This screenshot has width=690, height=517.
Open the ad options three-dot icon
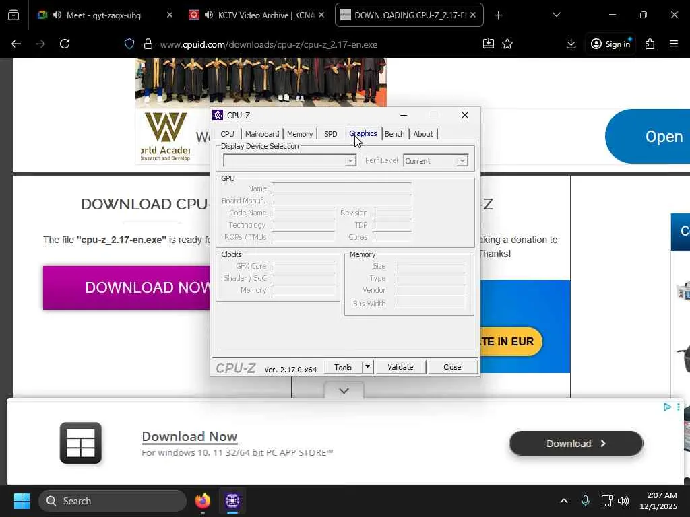coord(679,407)
